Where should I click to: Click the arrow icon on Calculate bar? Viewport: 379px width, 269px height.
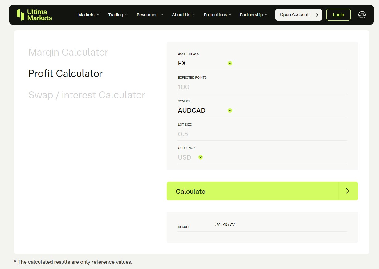(x=348, y=191)
